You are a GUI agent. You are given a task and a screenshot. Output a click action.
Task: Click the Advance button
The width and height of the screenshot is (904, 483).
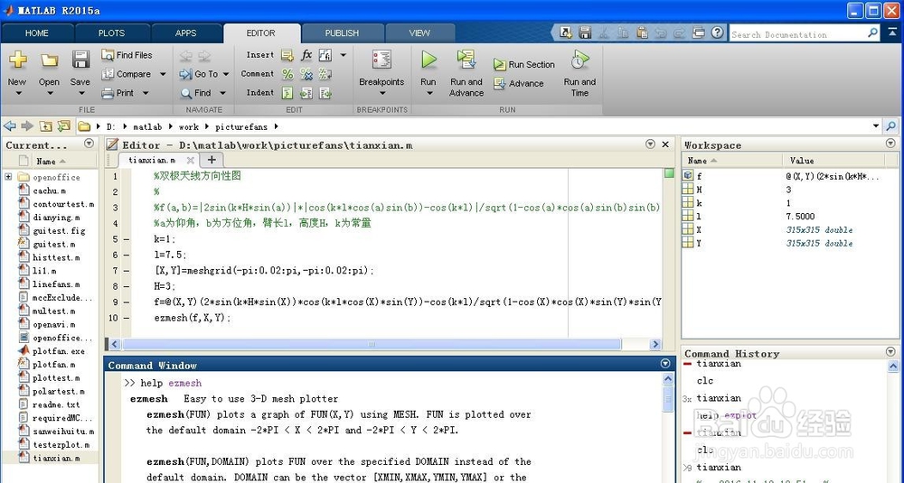[518, 83]
